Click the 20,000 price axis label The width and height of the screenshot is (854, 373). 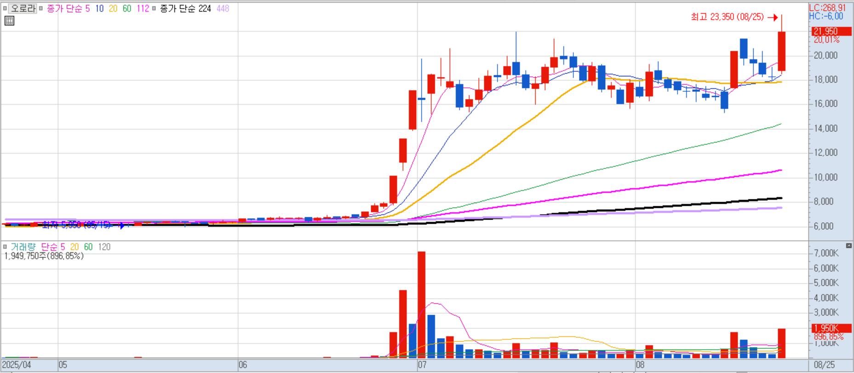point(826,55)
